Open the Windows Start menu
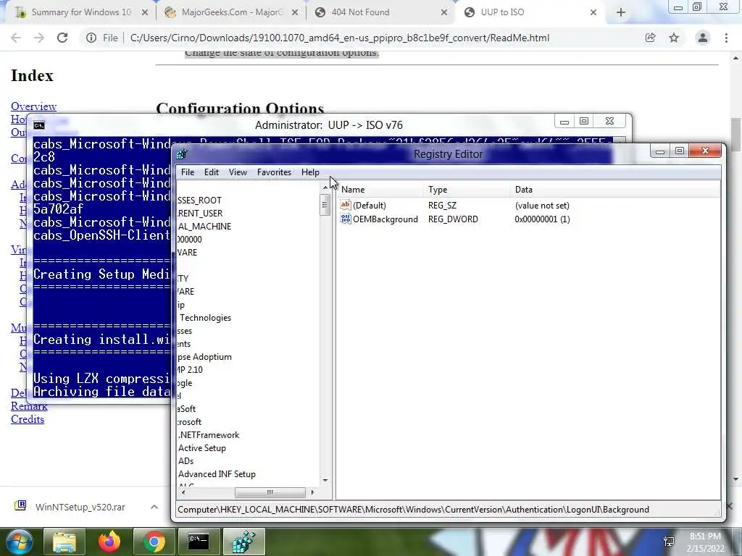The image size is (742, 556). [19, 542]
